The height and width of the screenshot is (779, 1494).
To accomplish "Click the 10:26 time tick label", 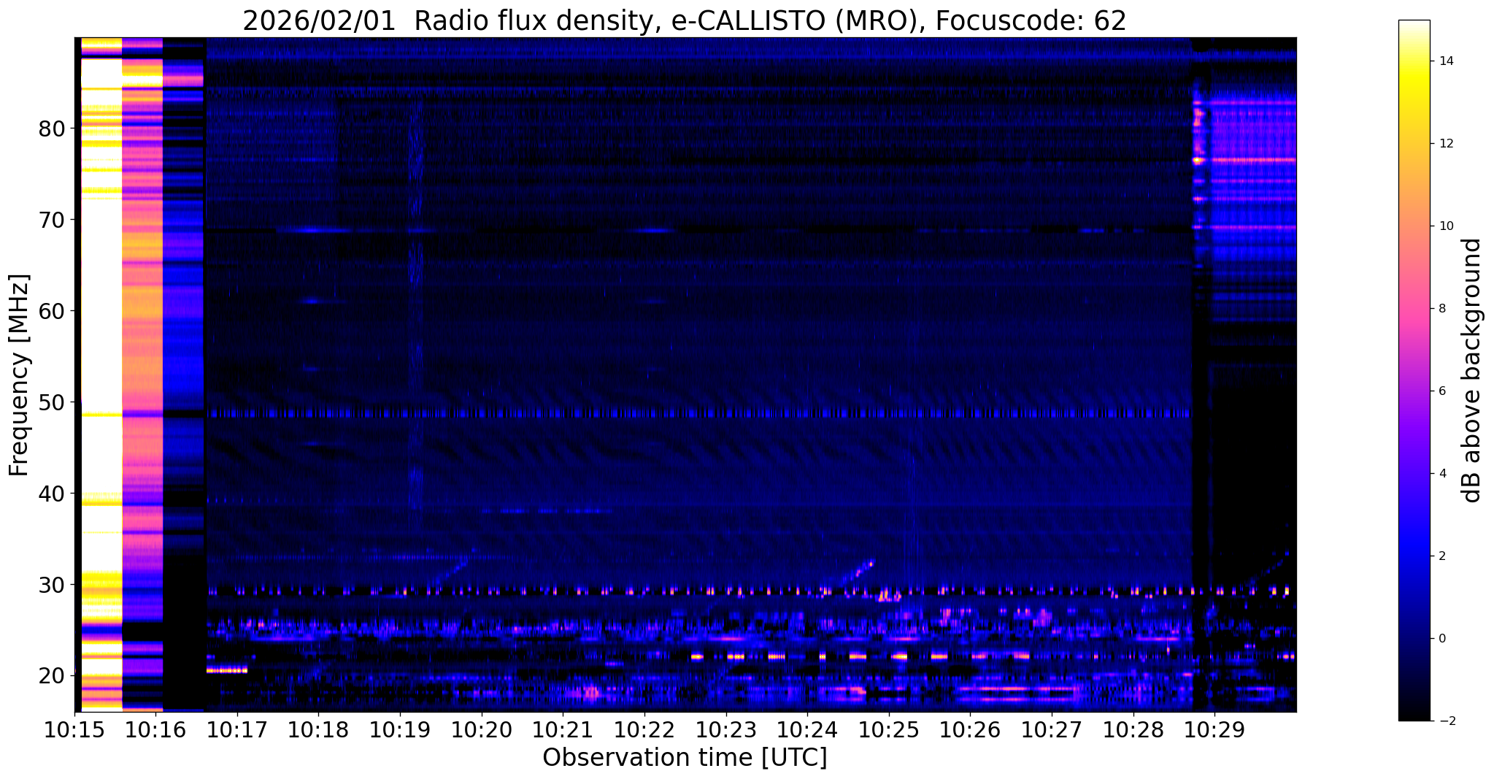I will pos(970,730).
